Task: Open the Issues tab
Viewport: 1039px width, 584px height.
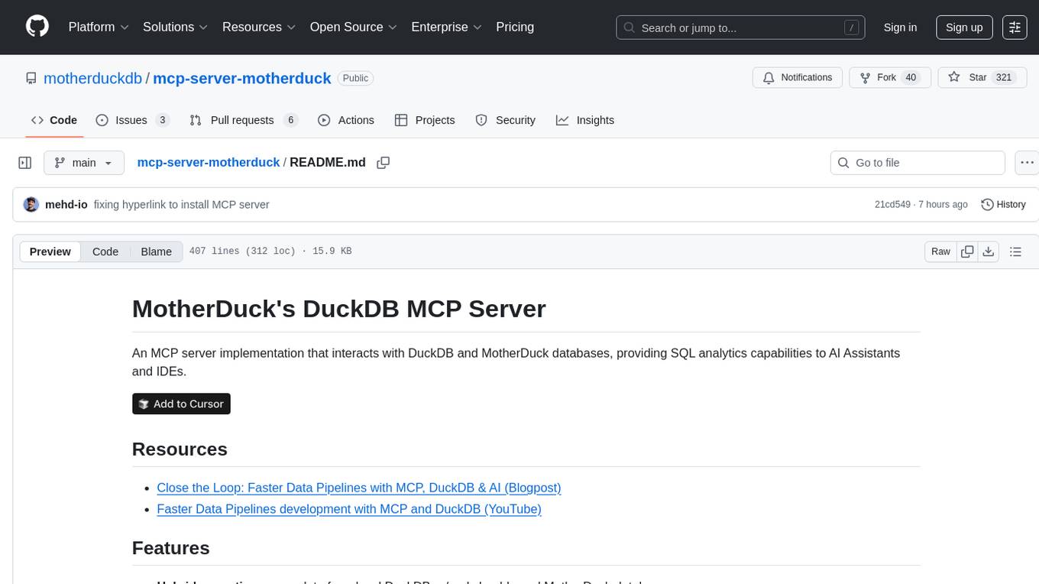Action: (132, 120)
